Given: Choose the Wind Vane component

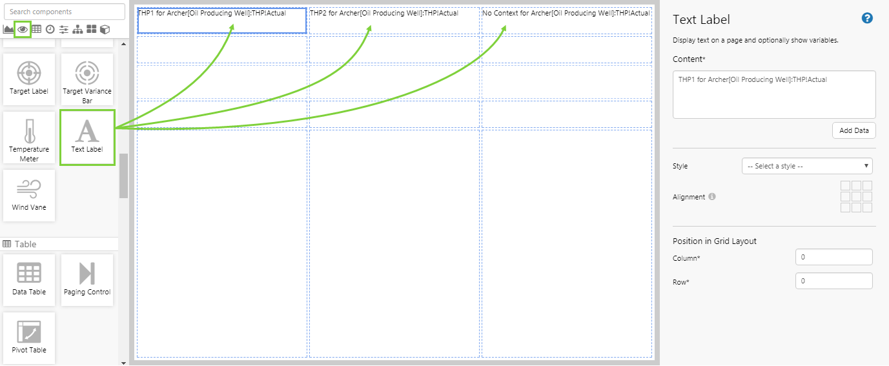Looking at the screenshot, I should pos(29,196).
